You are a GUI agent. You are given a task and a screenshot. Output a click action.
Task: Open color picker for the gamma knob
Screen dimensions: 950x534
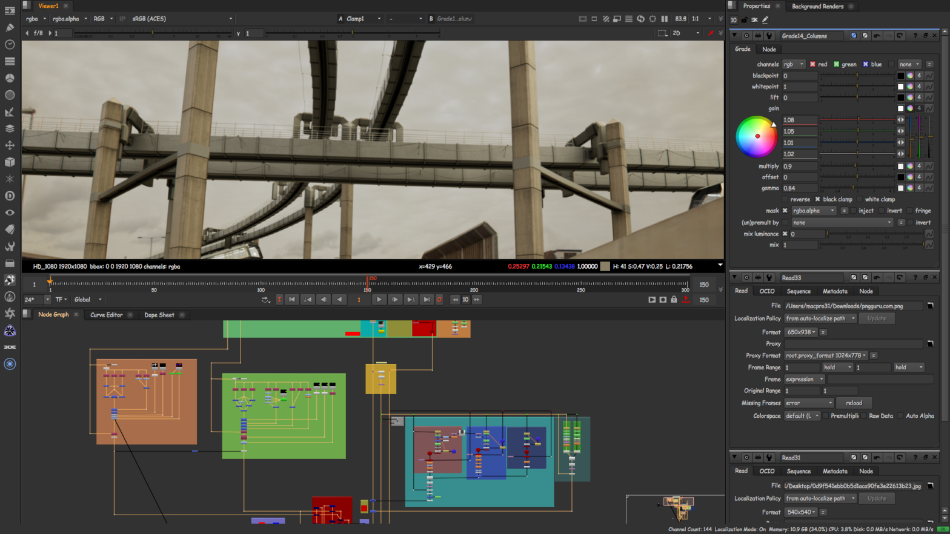click(x=910, y=188)
